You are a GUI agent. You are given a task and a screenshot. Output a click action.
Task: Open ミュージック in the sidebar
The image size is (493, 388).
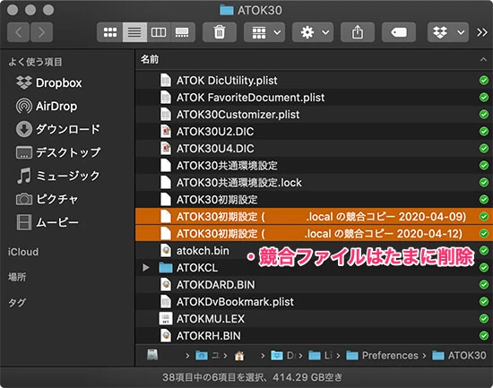point(58,176)
